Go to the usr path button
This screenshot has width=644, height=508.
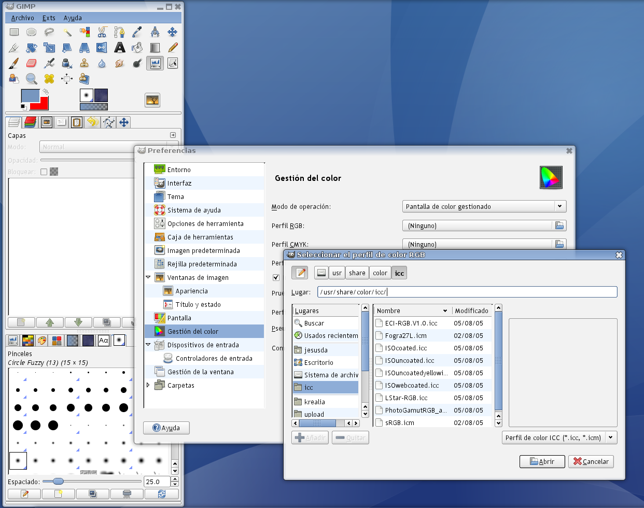click(x=337, y=273)
